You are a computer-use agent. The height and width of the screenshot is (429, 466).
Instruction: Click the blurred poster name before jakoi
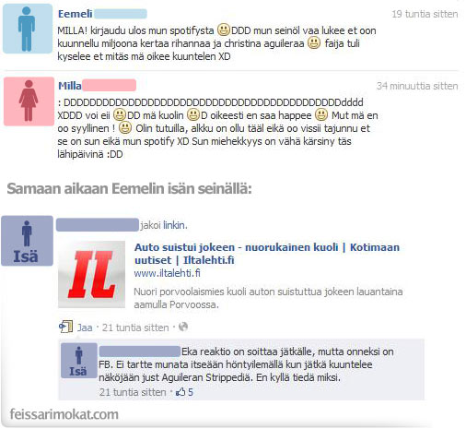98,225
